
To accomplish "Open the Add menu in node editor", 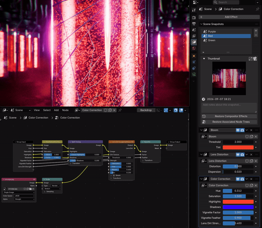I will (x=56, y=110).
